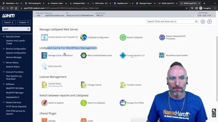The height and width of the screenshot is (122, 218).
Task: Open the LiteSpeed Configuration icon
Action: pos(83,37)
